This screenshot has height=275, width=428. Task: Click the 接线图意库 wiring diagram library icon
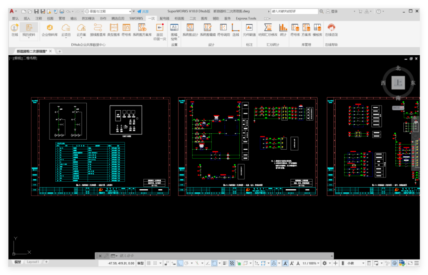[97, 30]
